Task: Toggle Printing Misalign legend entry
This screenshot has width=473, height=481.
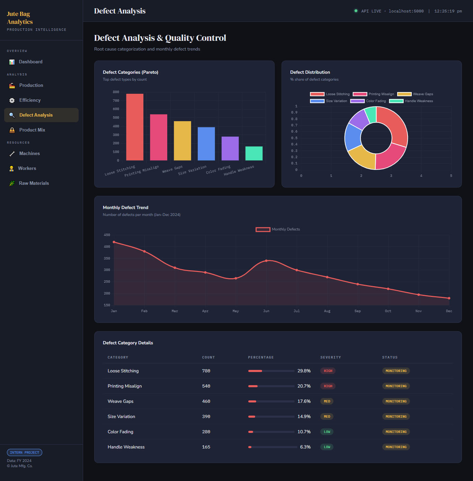Action: coord(373,94)
